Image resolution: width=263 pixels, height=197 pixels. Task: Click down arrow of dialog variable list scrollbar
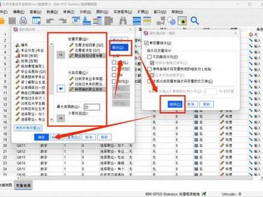(52, 120)
